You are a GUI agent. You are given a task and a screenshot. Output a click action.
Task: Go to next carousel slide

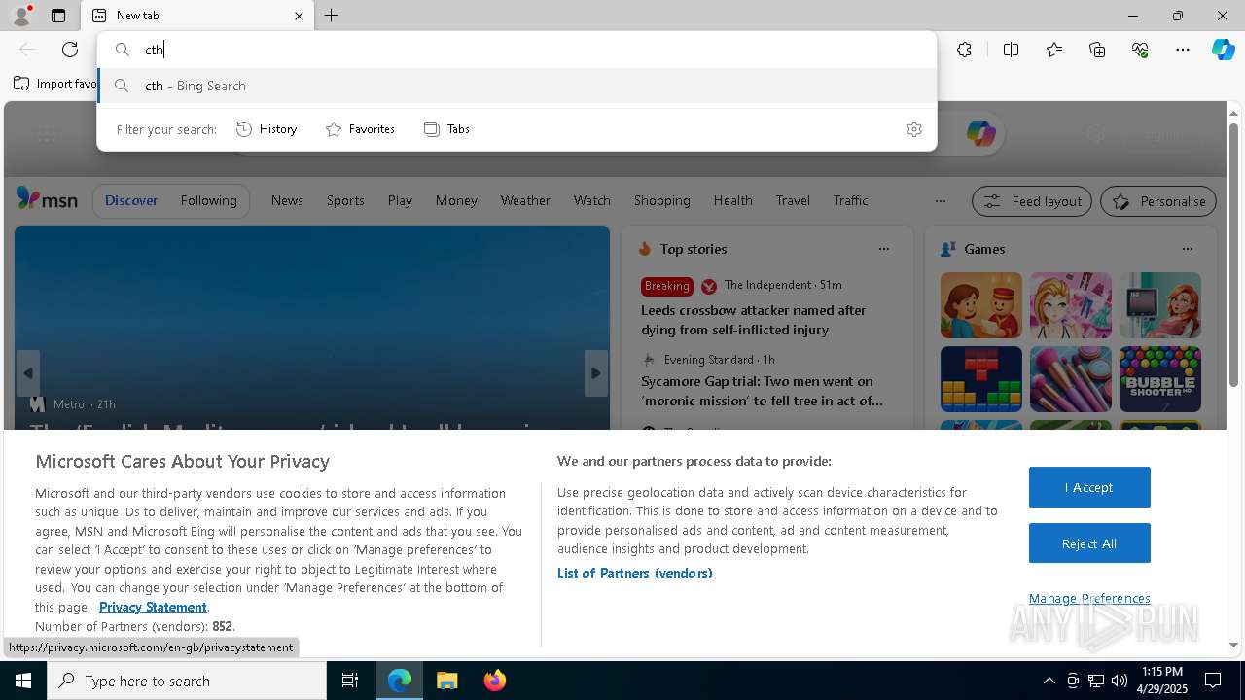(x=596, y=373)
